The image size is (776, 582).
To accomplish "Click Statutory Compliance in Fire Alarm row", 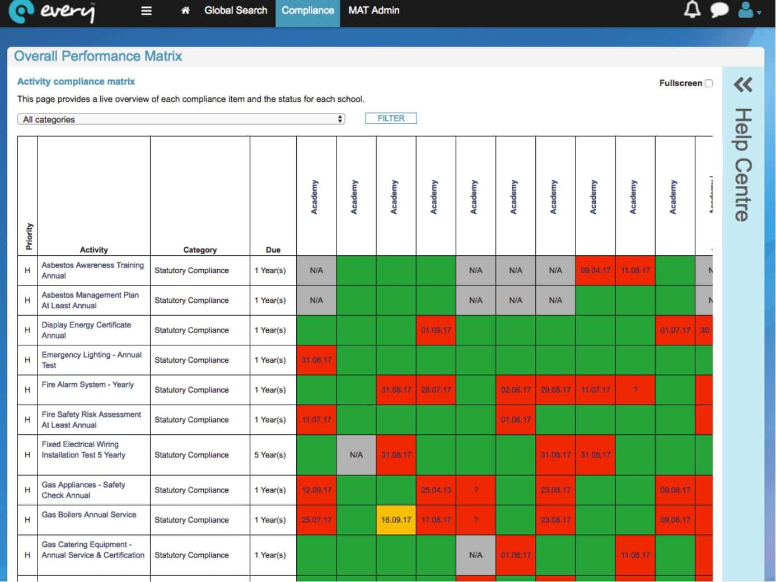I will 191,390.
